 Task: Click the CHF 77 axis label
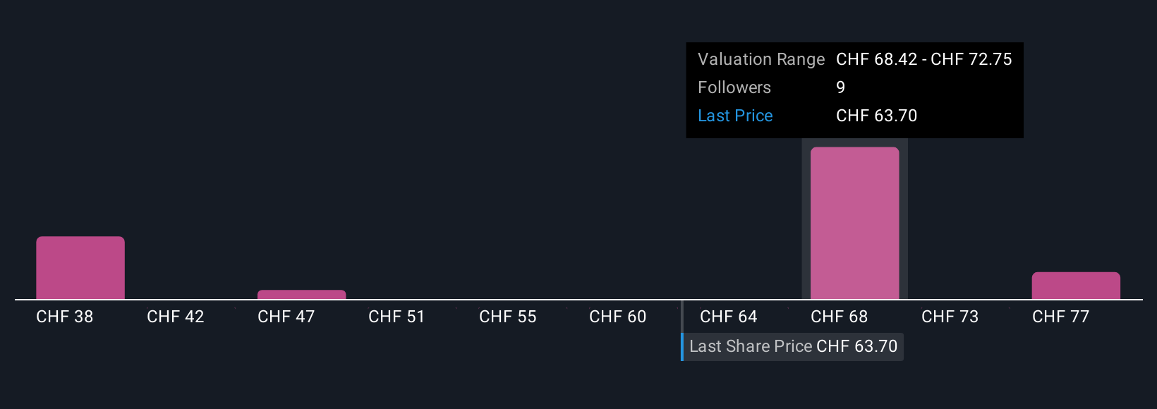pos(1061,317)
